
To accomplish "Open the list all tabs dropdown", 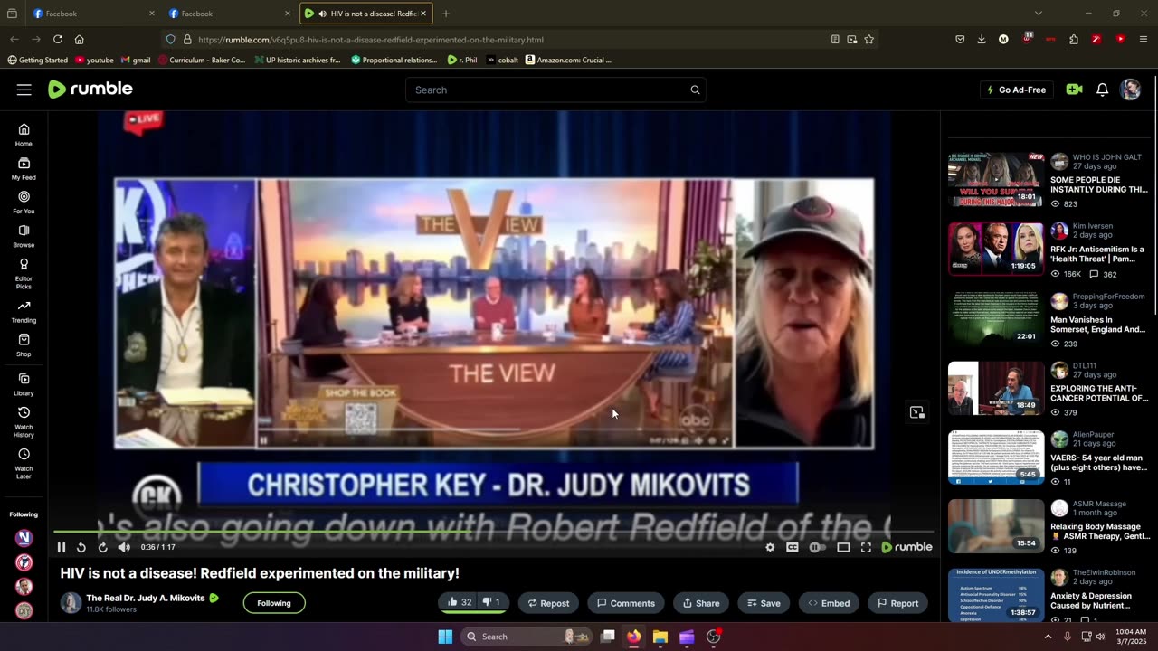I will pyautogui.click(x=1039, y=14).
